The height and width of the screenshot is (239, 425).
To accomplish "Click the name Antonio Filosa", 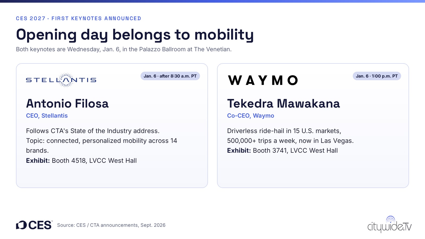I will [67, 104].
